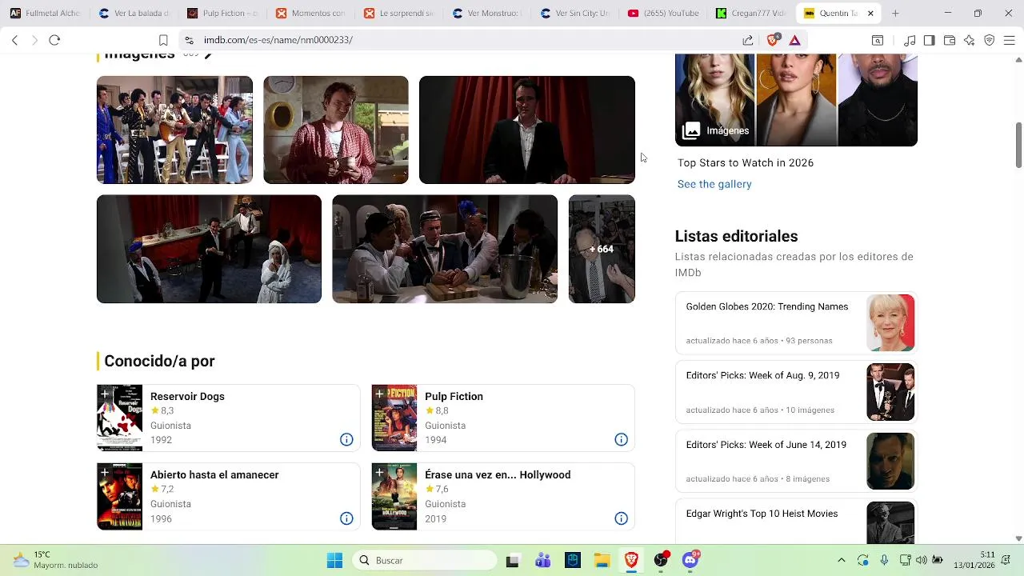
Task: Open the man before red curtain photo
Action: [x=527, y=130]
